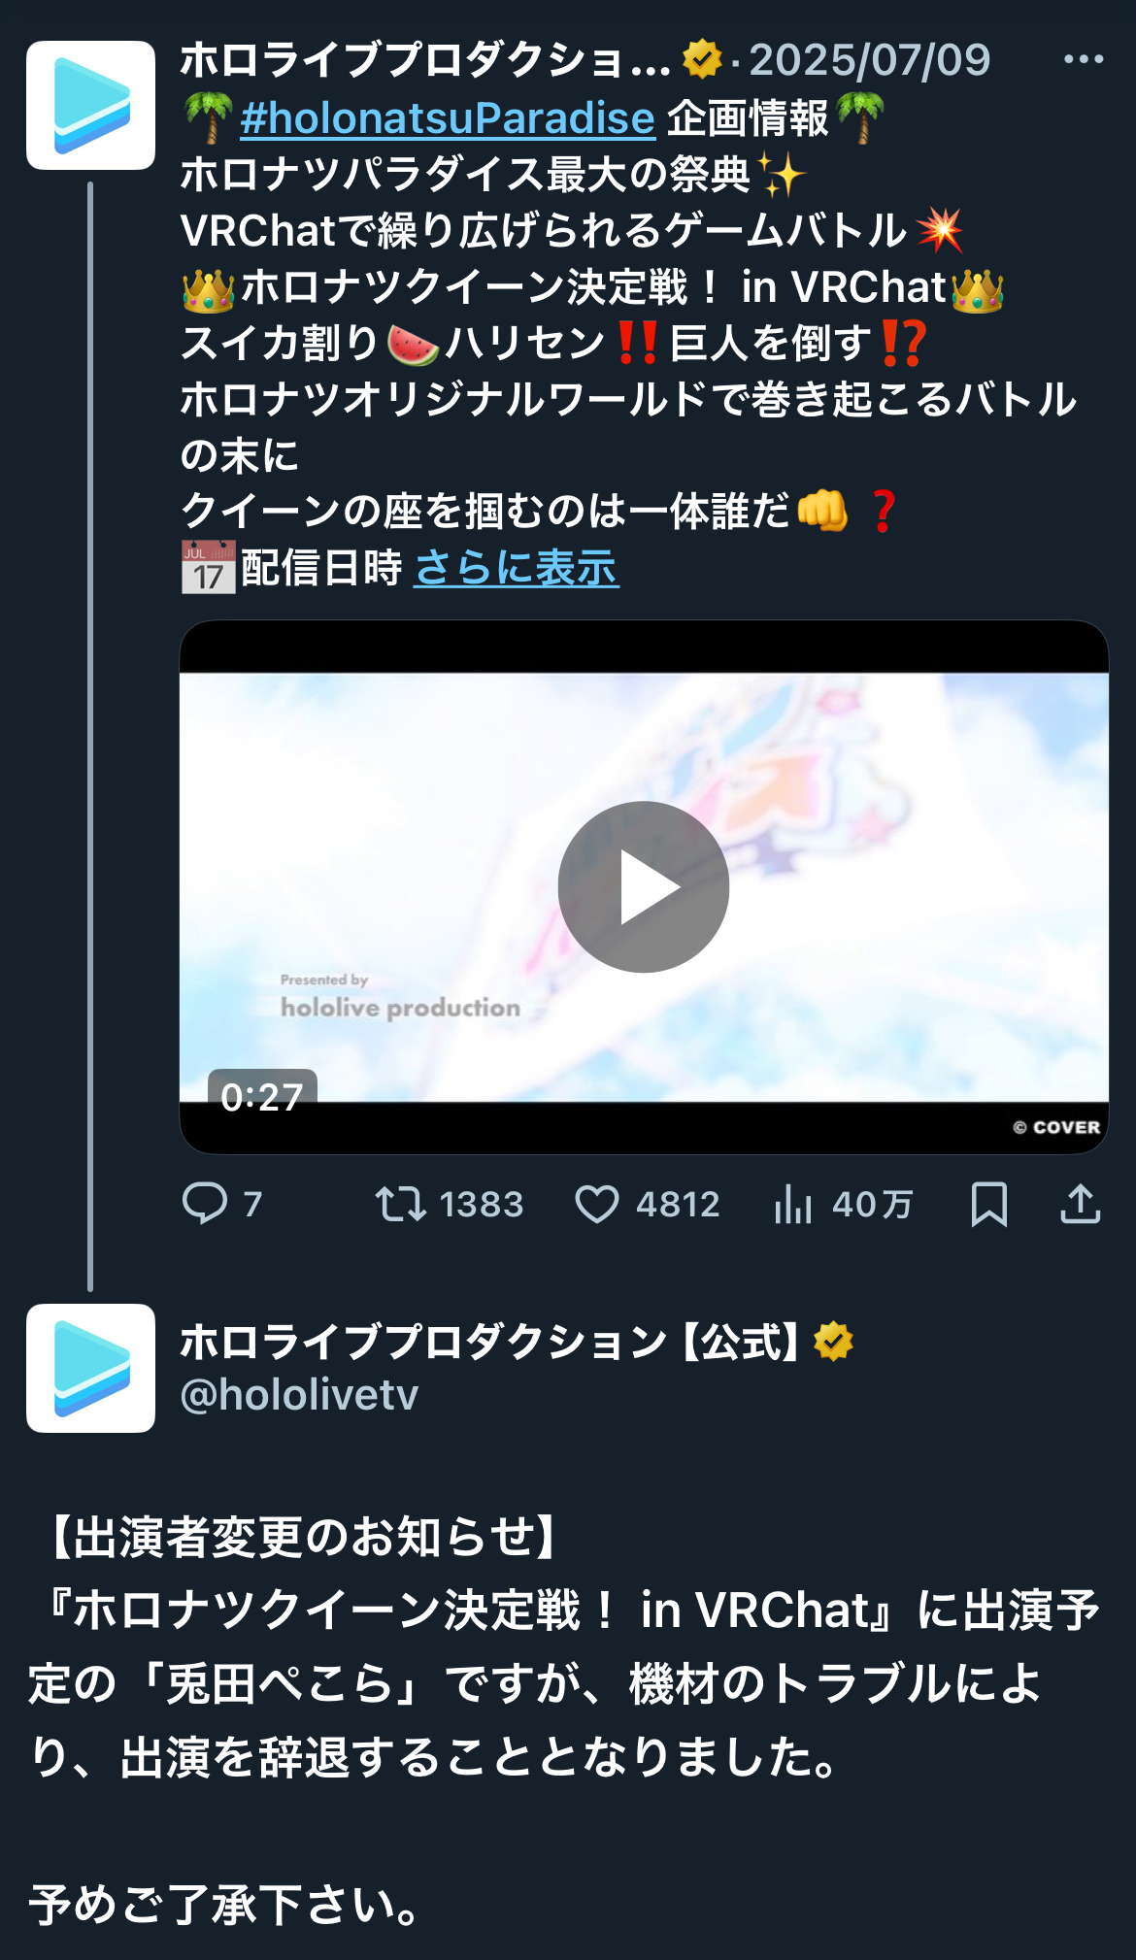Open the parent tweet's hololive profile avatar

click(x=90, y=105)
